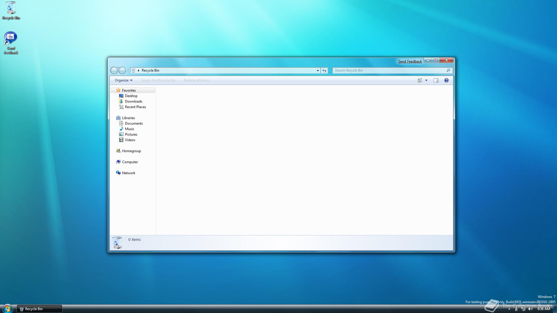Select Computer in navigation pane

tap(130, 162)
